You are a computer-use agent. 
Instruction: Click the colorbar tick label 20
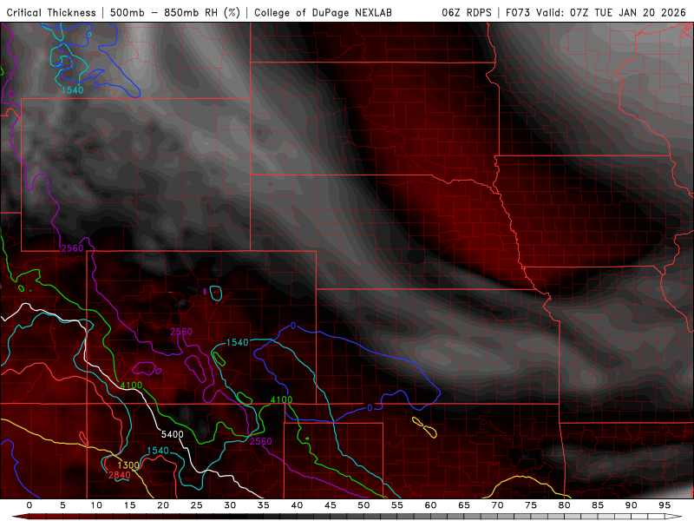click(x=163, y=505)
